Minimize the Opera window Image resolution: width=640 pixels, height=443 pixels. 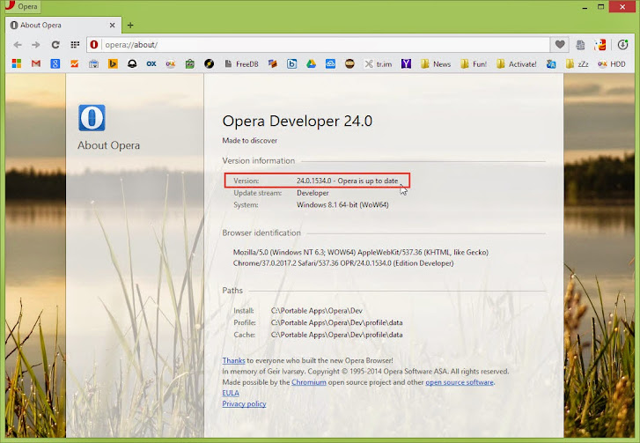585,6
